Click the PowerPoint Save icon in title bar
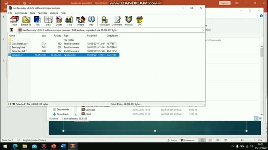The width and height of the screenshot is (268, 150). (6, 3)
